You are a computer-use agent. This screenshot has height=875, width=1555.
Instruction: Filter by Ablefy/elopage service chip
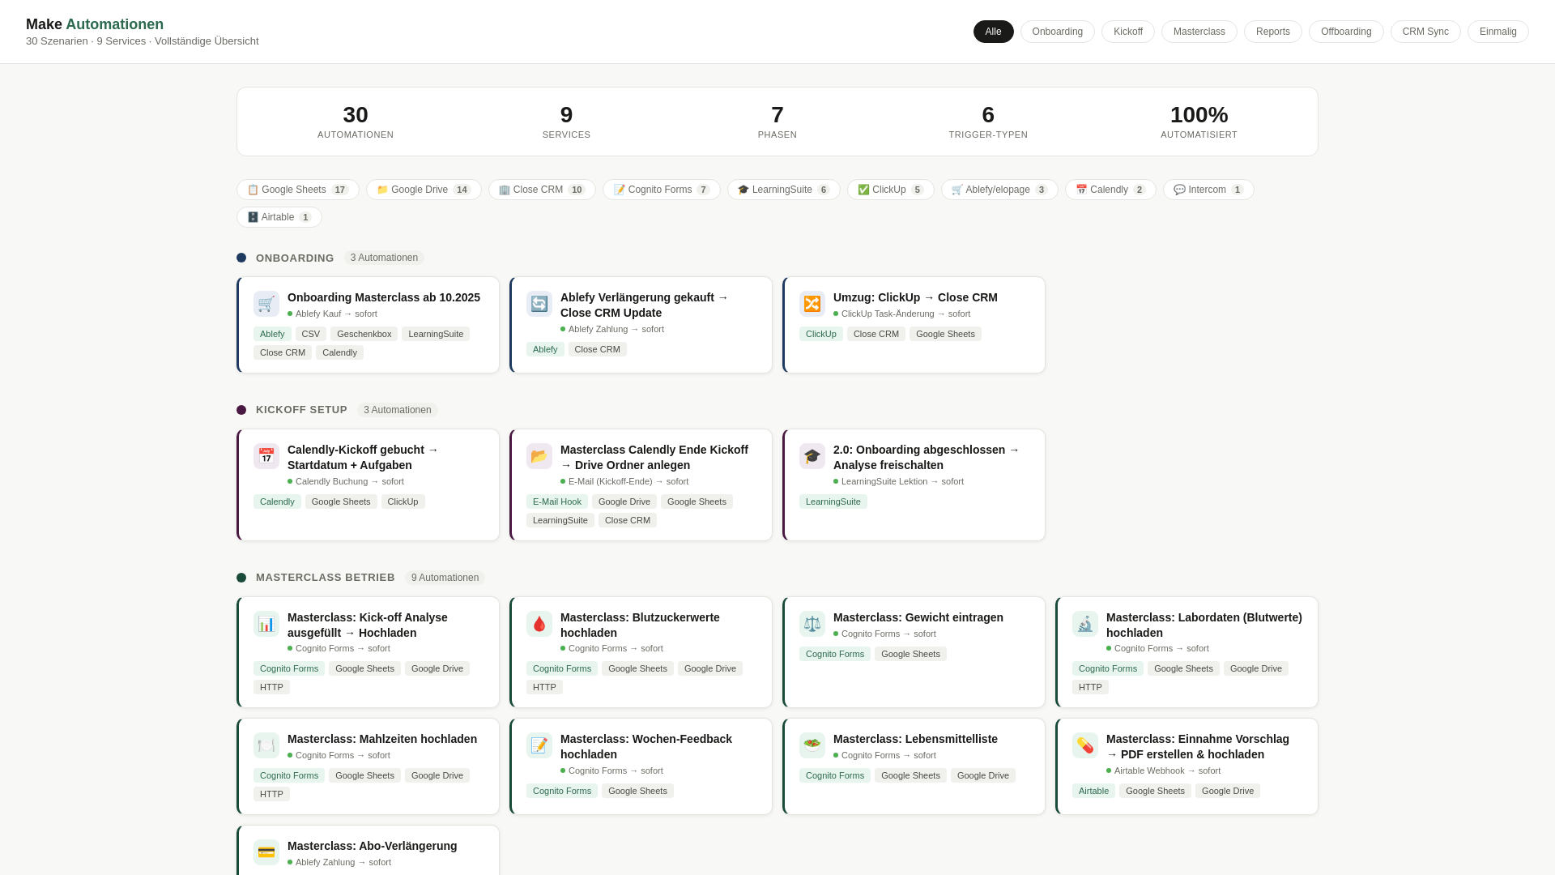[999, 190]
